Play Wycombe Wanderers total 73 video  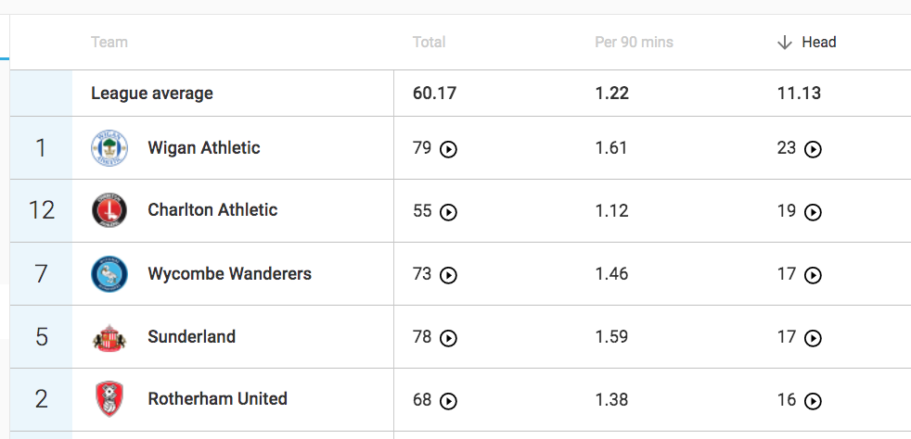coord(448,275)
